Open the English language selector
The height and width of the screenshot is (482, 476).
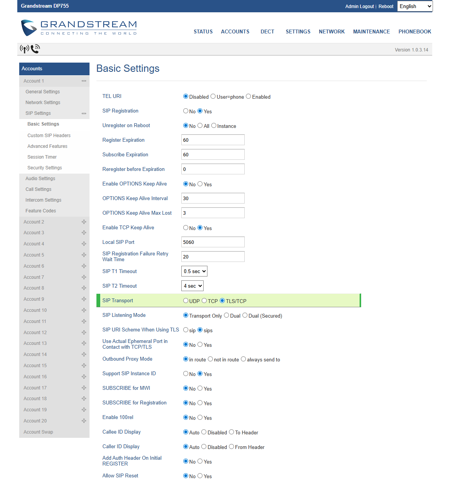[415, 6]
